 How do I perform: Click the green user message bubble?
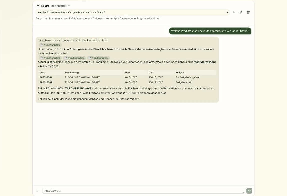click(210, 31)
